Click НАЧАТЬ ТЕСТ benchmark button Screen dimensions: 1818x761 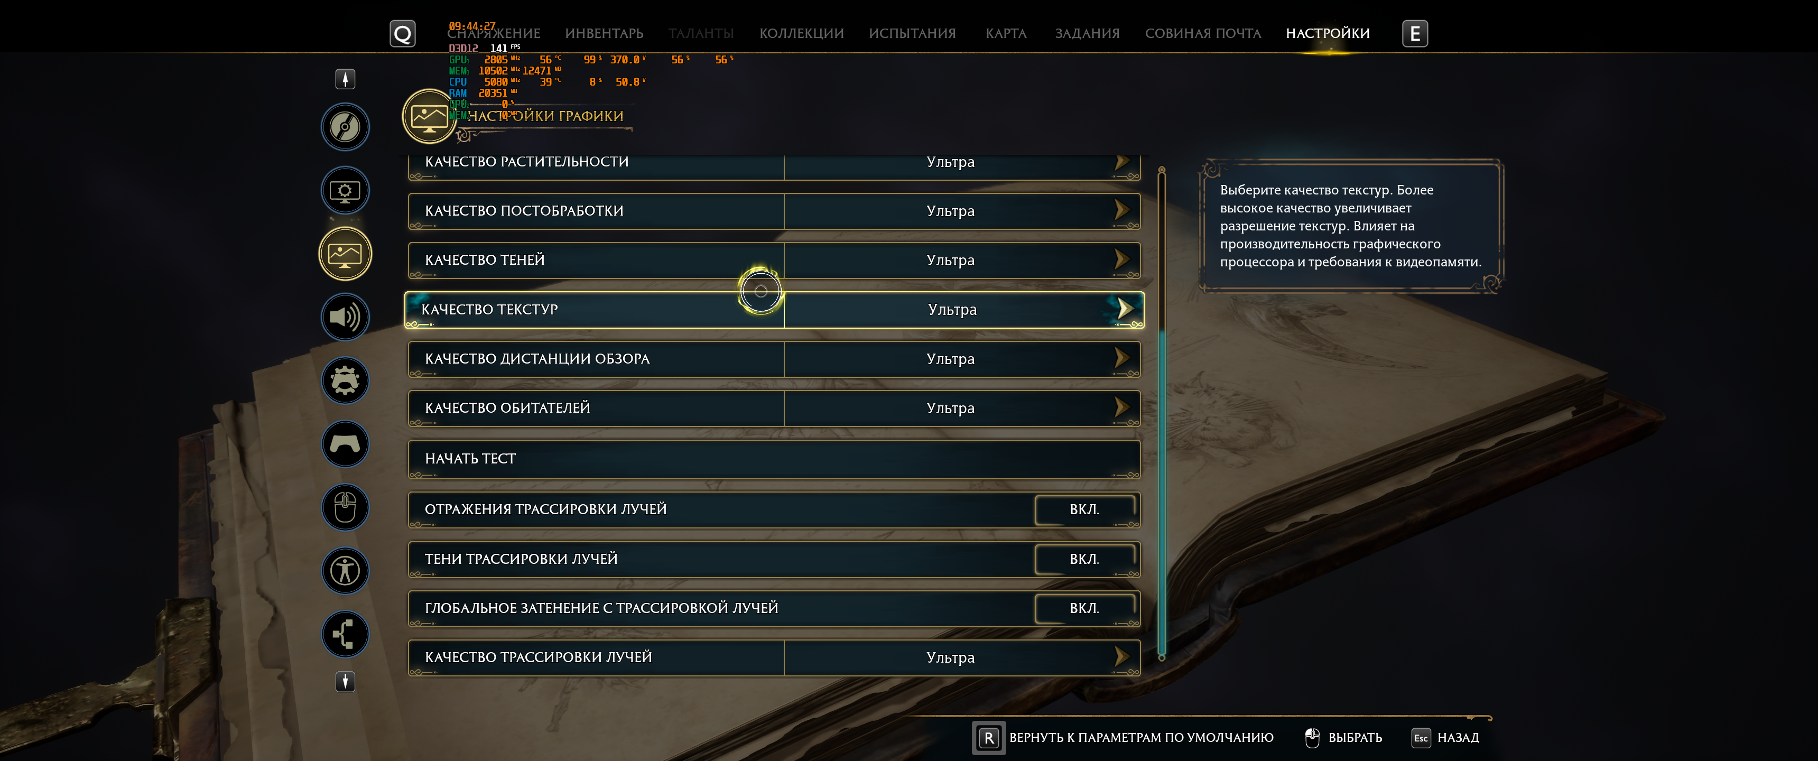click(x=774, y=459)
